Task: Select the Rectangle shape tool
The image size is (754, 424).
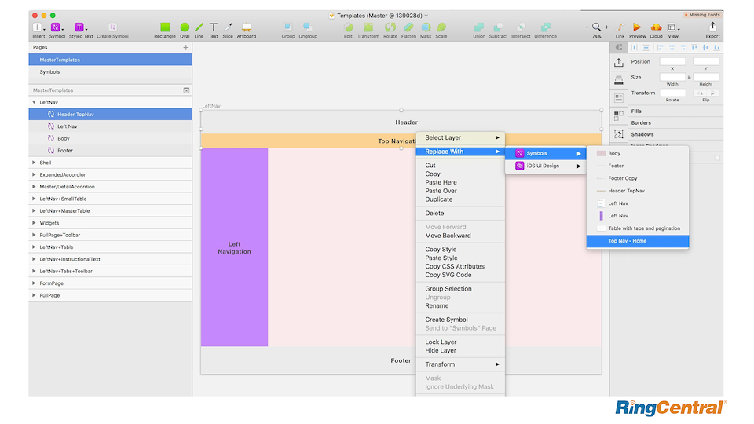Action: (x=165, y=28)
